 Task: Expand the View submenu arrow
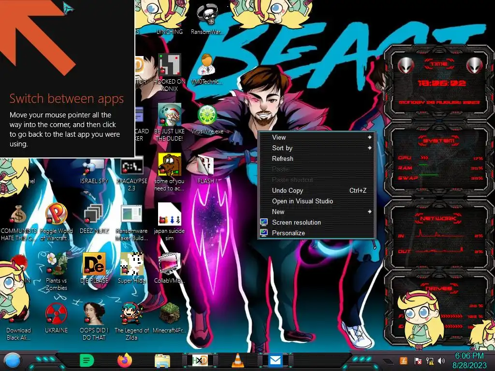[x=369, y=137]
